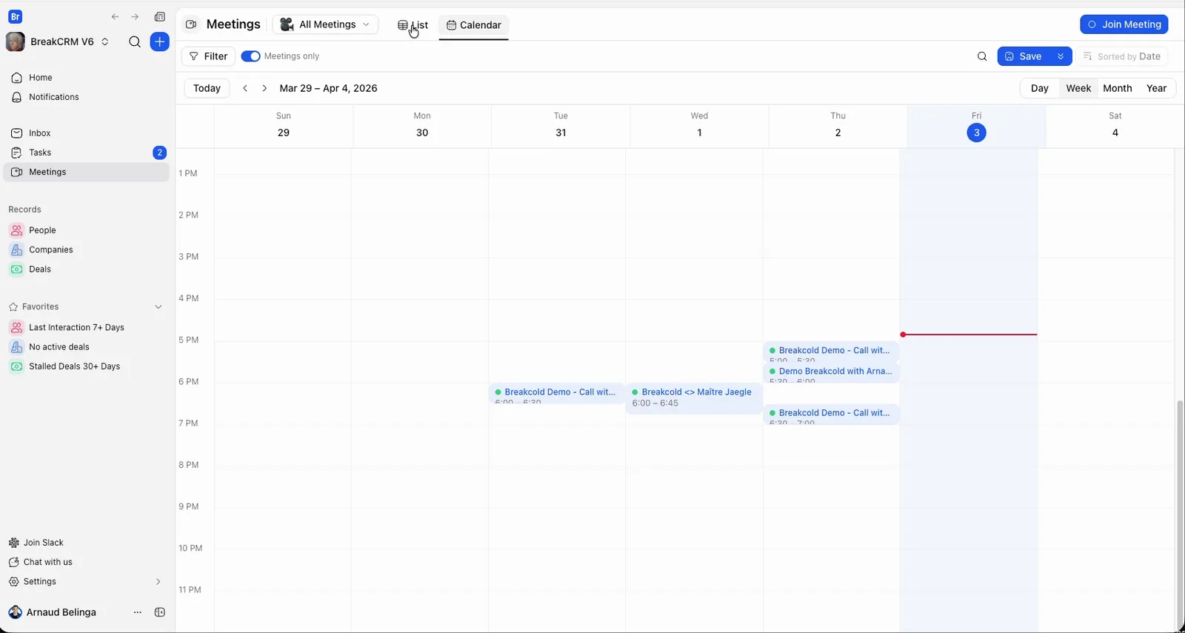The image size is (1185, 633).
Task: Click the global search magnifier in sidebar
Action: click(x=135, y=41)
